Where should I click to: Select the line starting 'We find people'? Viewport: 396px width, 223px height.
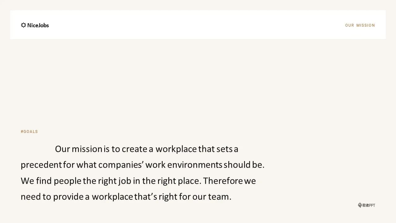click(x=138, y=181)
